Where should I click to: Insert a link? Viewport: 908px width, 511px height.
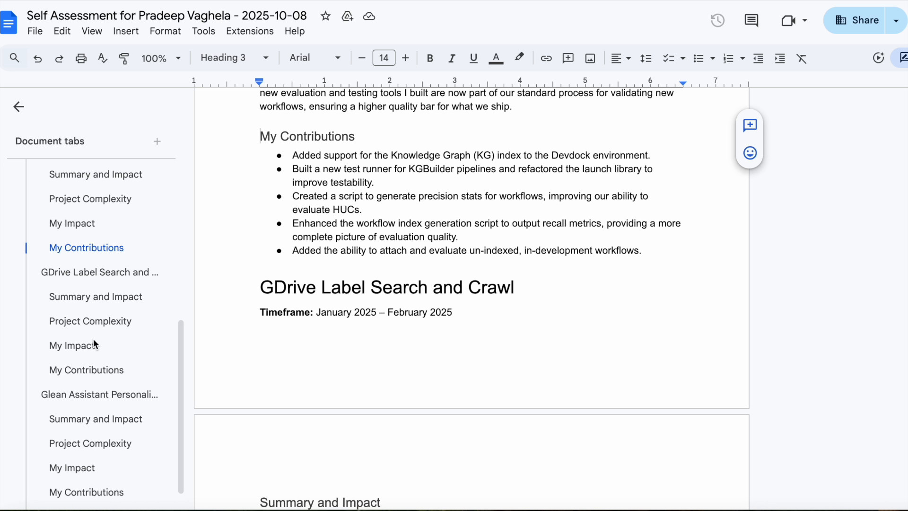(546, 58)
